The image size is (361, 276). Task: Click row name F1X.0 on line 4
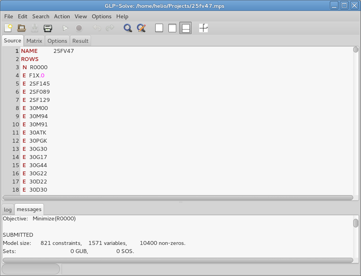(x=37, y=75)
